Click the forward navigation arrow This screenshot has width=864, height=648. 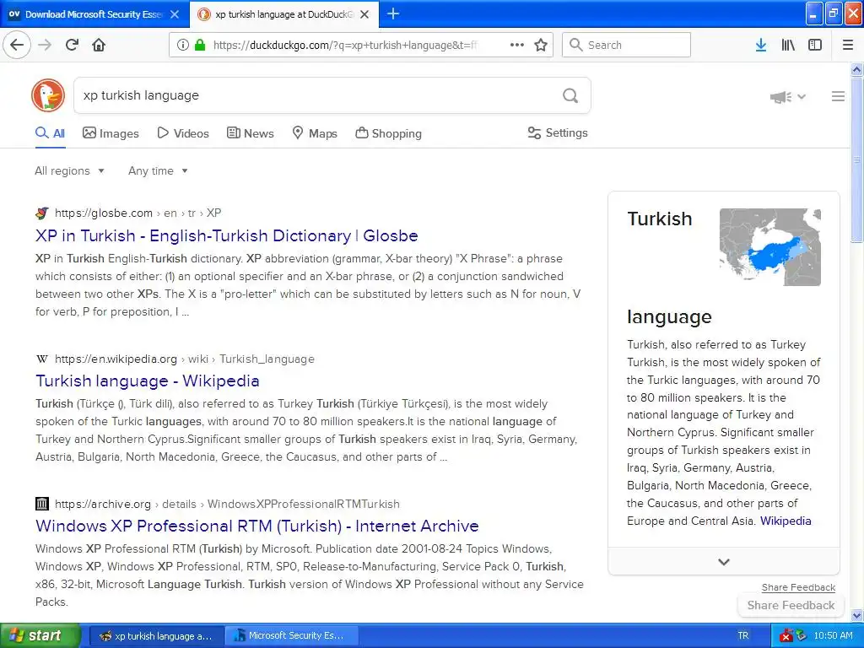[x=45, y=45]
